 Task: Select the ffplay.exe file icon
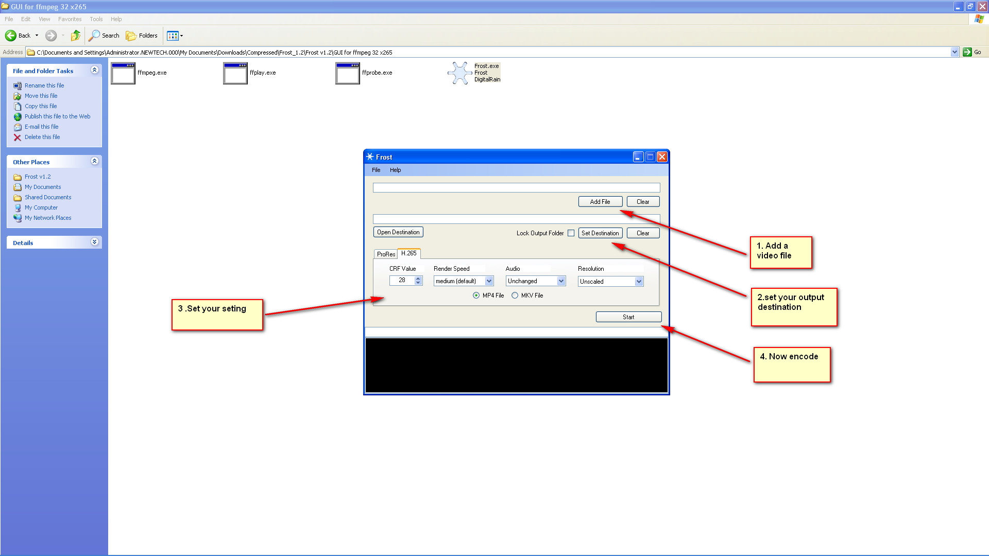click(235, 73)
